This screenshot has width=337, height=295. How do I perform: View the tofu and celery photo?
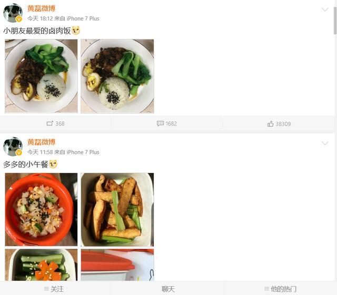click(x=117, y=210)
